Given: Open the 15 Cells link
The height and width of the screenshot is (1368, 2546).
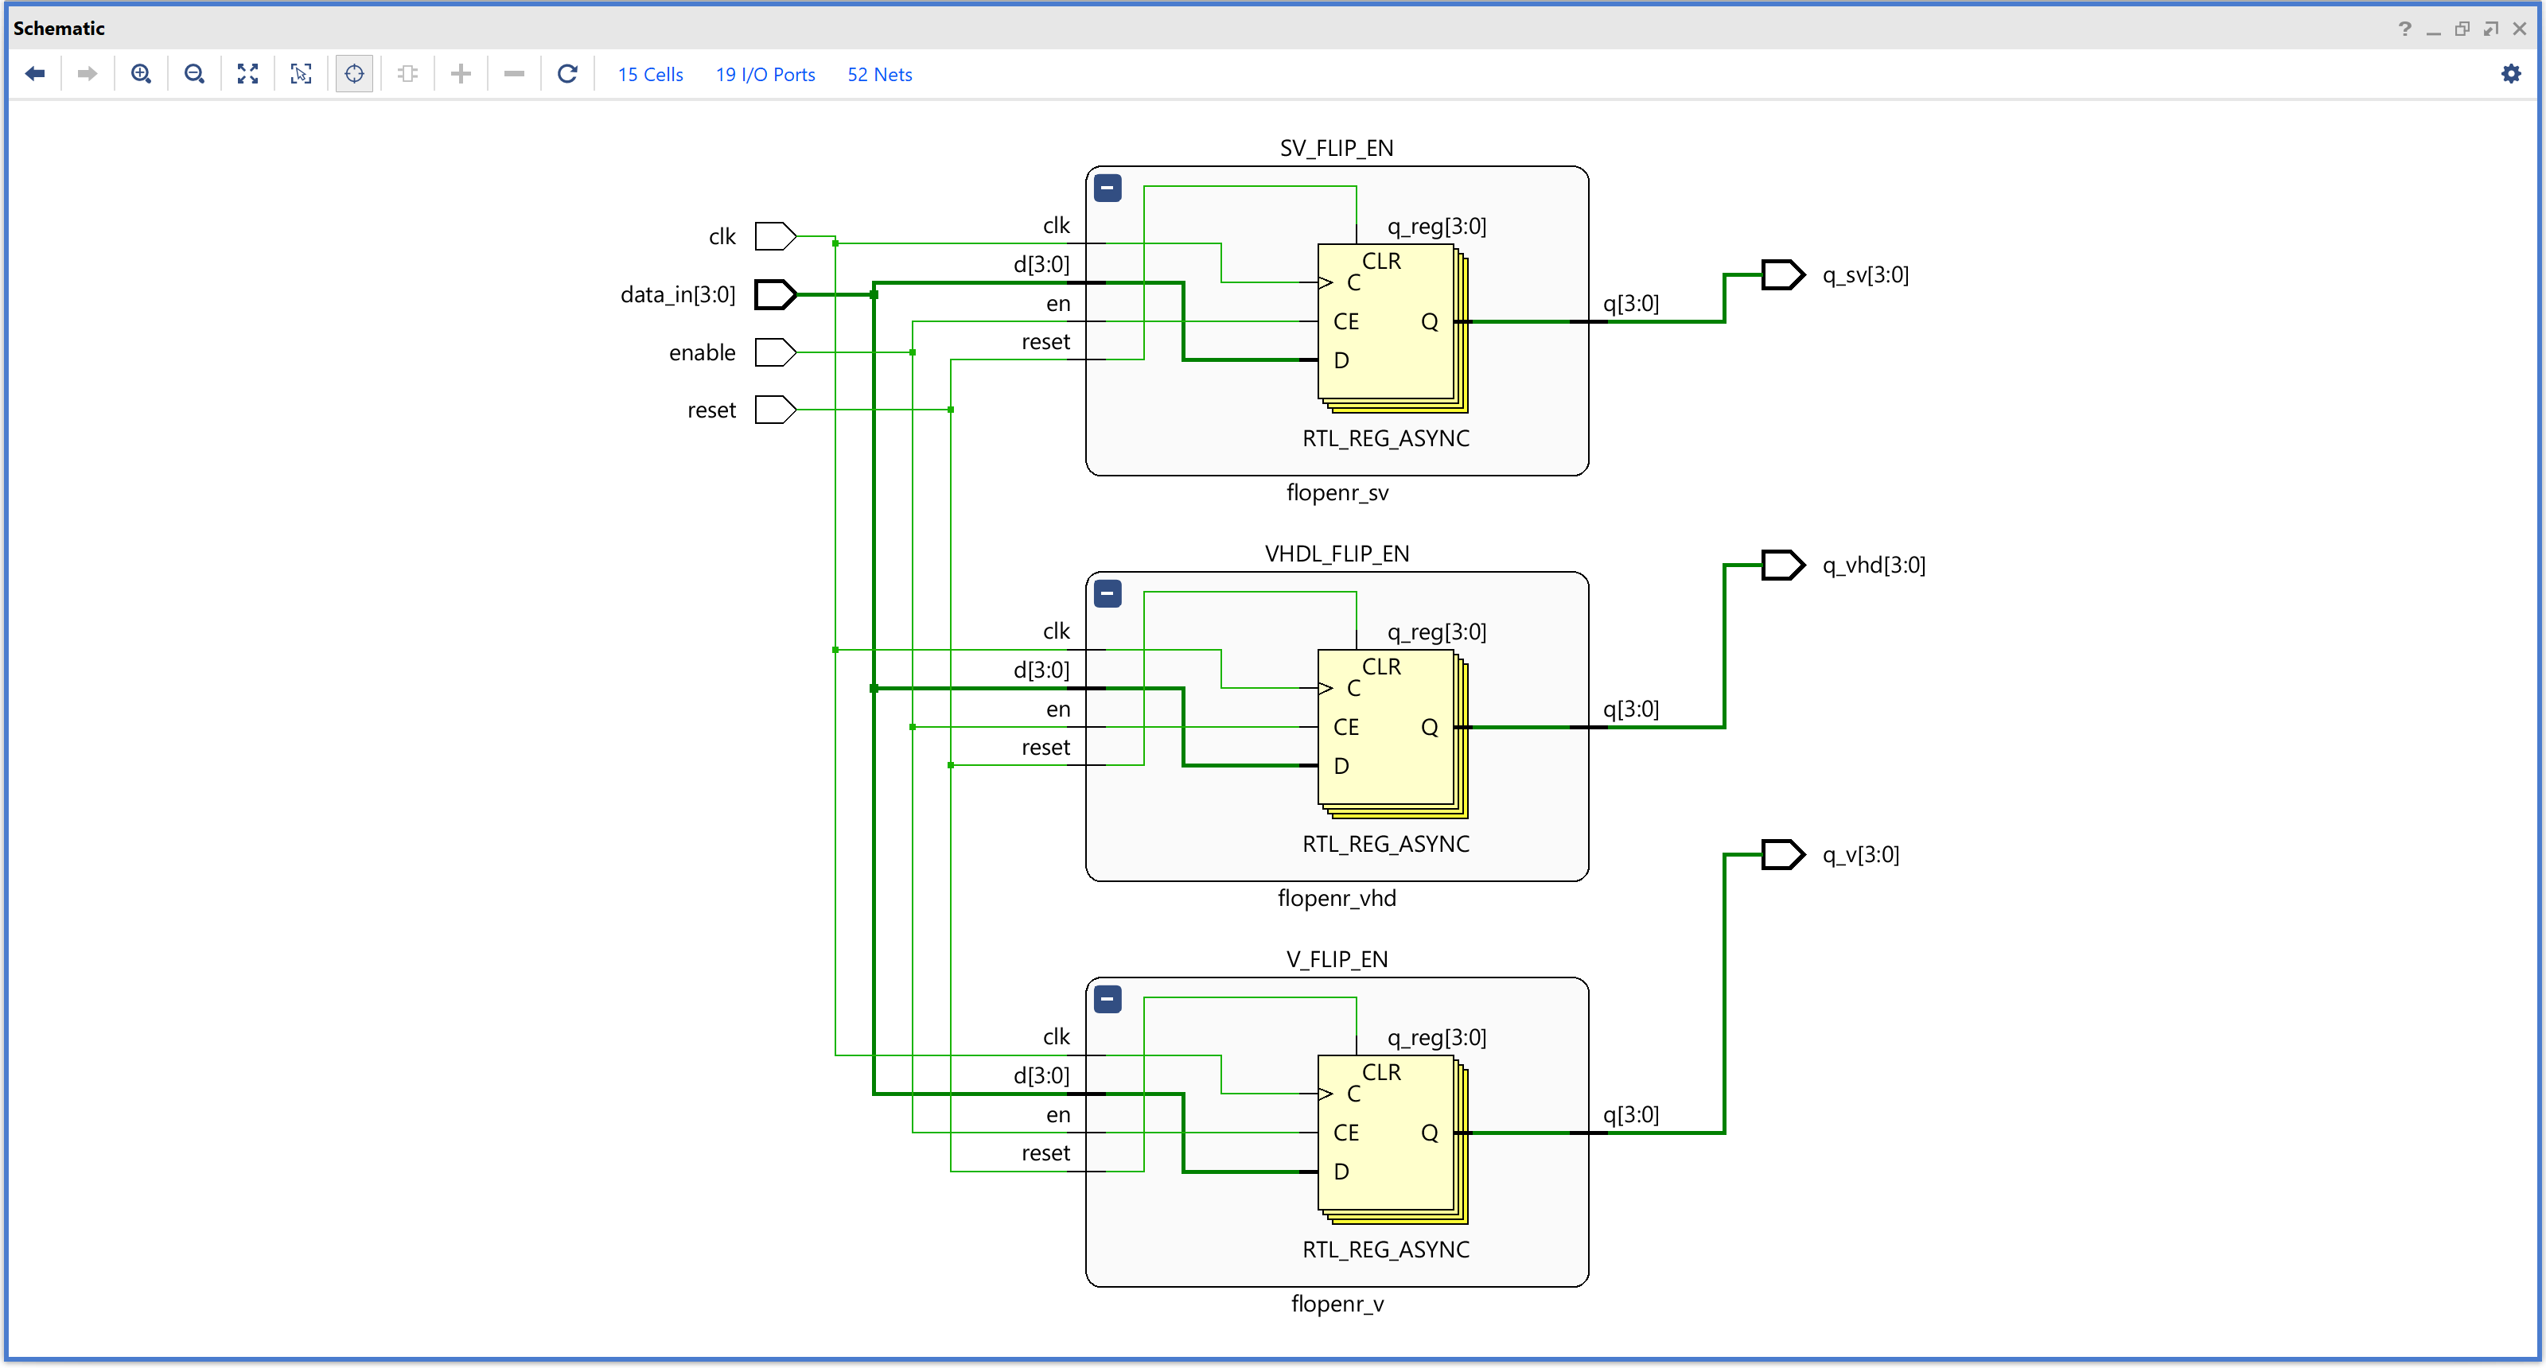Looking at the screenshot, I should pyautogui.click(x=650, y=75).
